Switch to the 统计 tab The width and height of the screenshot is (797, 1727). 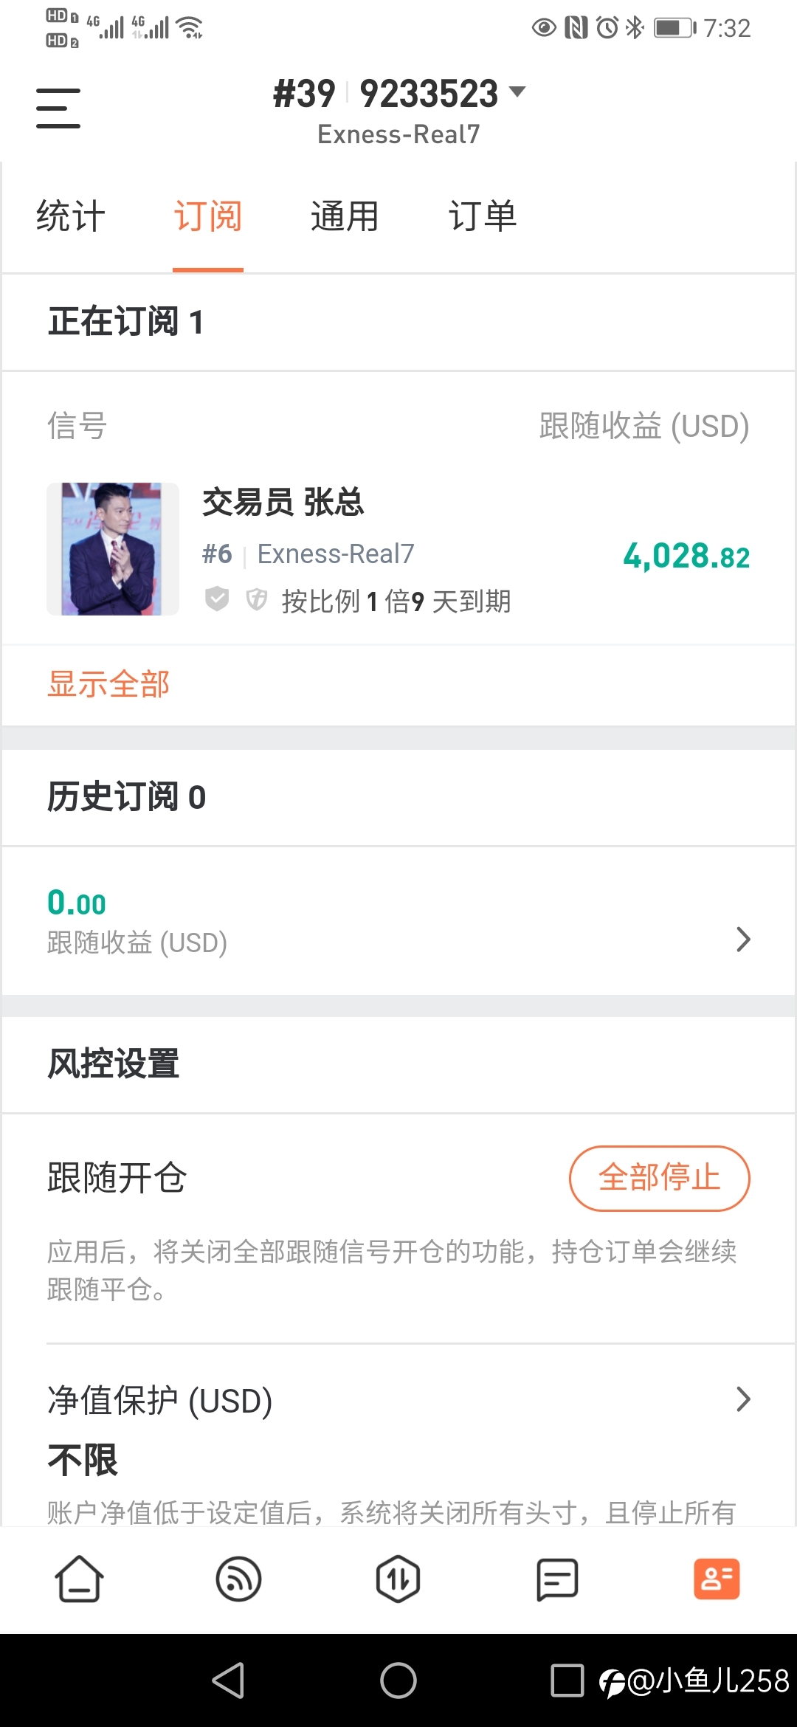pyautogui.click(x=71, y=216)
